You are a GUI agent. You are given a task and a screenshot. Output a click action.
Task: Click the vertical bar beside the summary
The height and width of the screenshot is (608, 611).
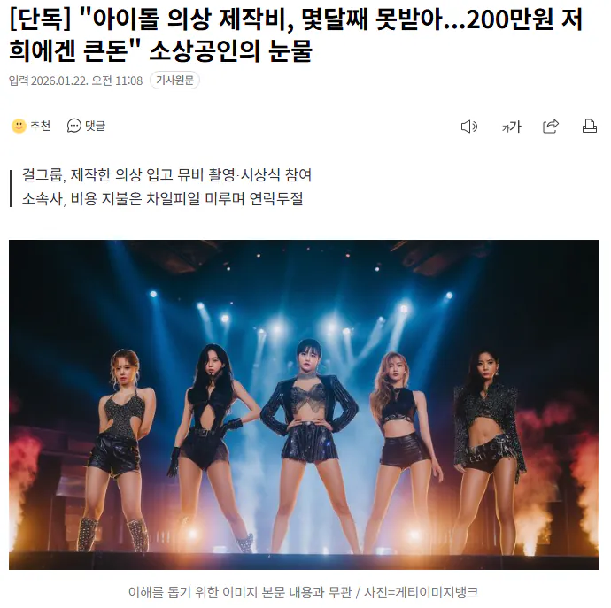(x=11, y=189)
